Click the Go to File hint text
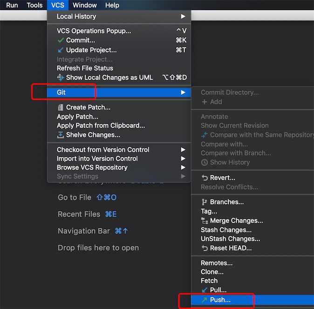The width and height of the screenshot is (314, 309). 75,198
